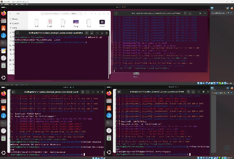Open the clock in bottom-left VM panel
234x159 pixels.
pyautogui.click(x=68, y=87)
